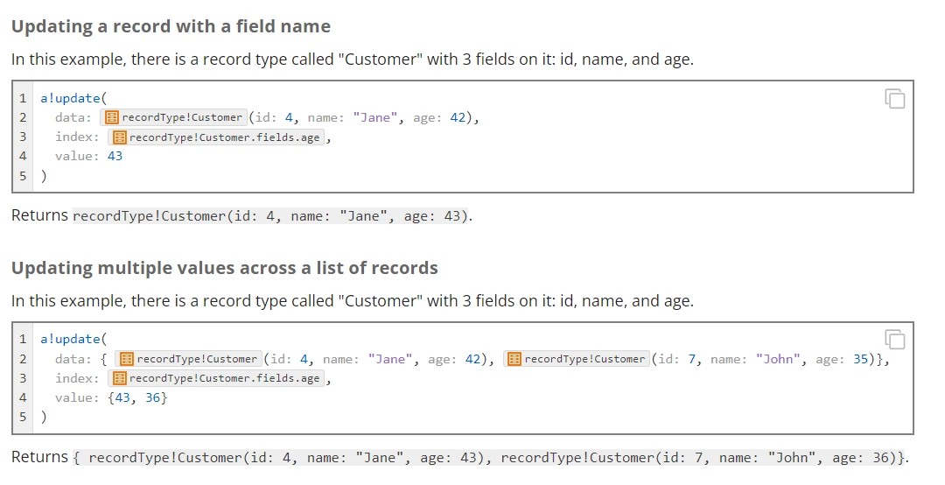Click the heading Updating a record with a field name
945x485 pixels.
click(x=171, y=26)
